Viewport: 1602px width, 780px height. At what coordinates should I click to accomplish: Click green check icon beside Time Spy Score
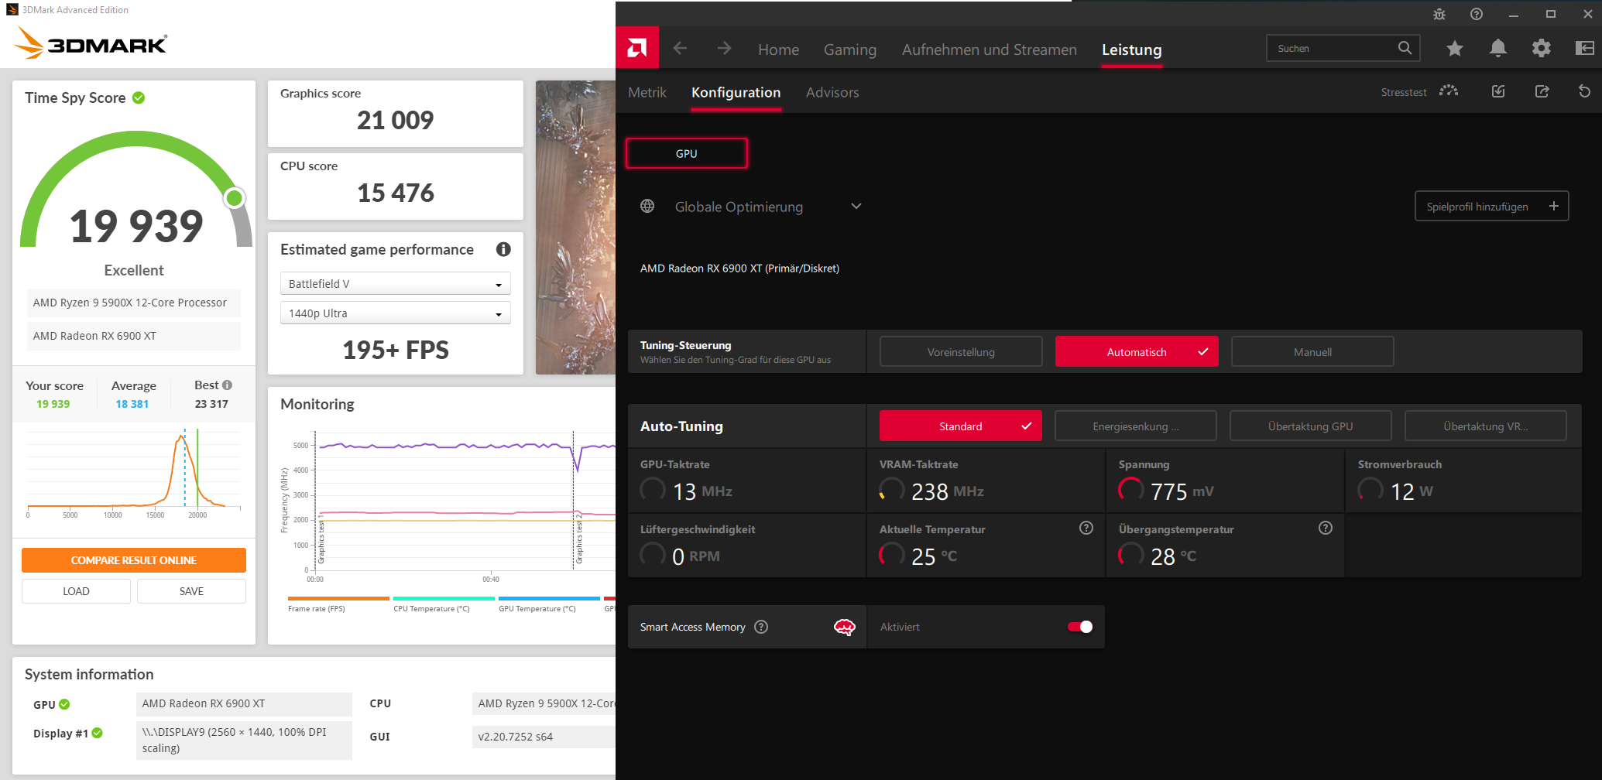click(139, 97)
